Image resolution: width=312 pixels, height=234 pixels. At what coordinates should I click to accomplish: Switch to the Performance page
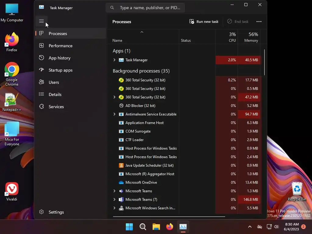[71, 46]
